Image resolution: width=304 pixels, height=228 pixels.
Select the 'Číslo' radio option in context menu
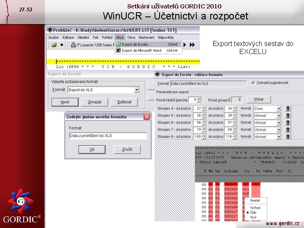253,212
